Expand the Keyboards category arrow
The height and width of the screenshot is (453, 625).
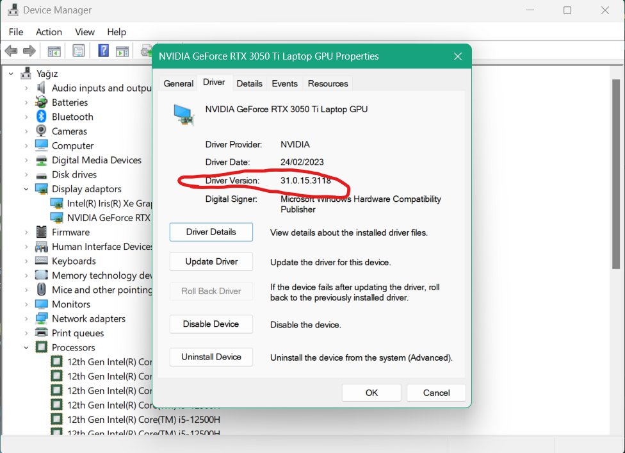click(x=26, y=261)
